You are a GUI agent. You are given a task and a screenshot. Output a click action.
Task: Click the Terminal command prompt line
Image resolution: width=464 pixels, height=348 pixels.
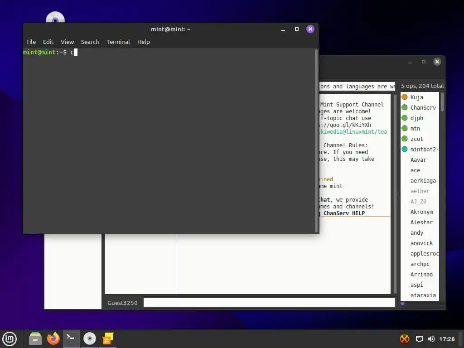coord(50,53)
